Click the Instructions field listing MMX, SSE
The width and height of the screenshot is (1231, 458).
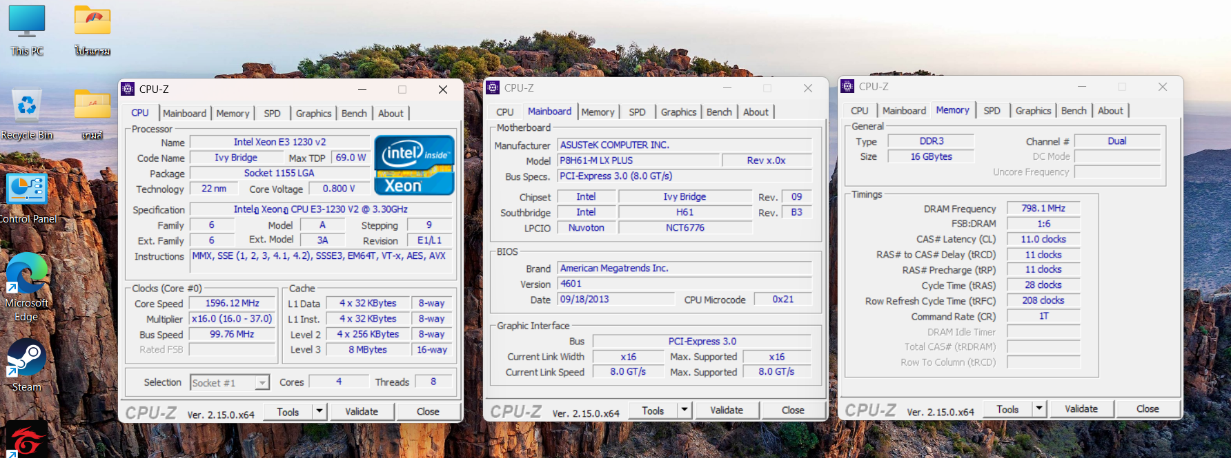click(x=321, y=260)
